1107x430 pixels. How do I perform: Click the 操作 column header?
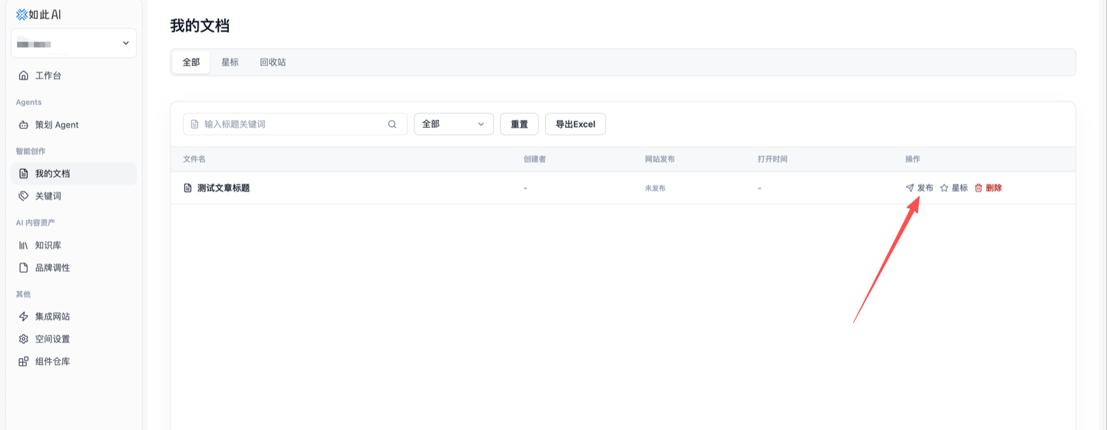[x=913, y=159]
